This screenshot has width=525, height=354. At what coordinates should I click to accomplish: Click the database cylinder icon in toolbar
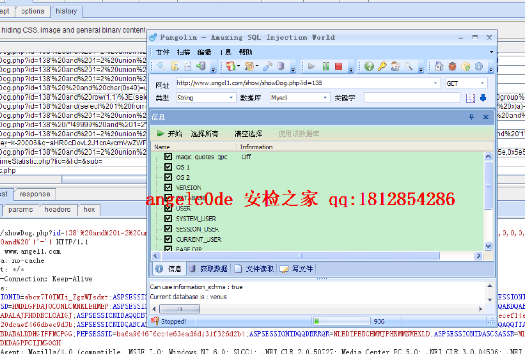click(x=280, y=66)
